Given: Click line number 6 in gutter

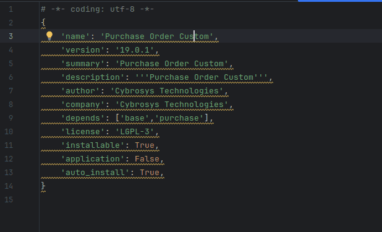Looking at the screenshot, I should [11, 77].
